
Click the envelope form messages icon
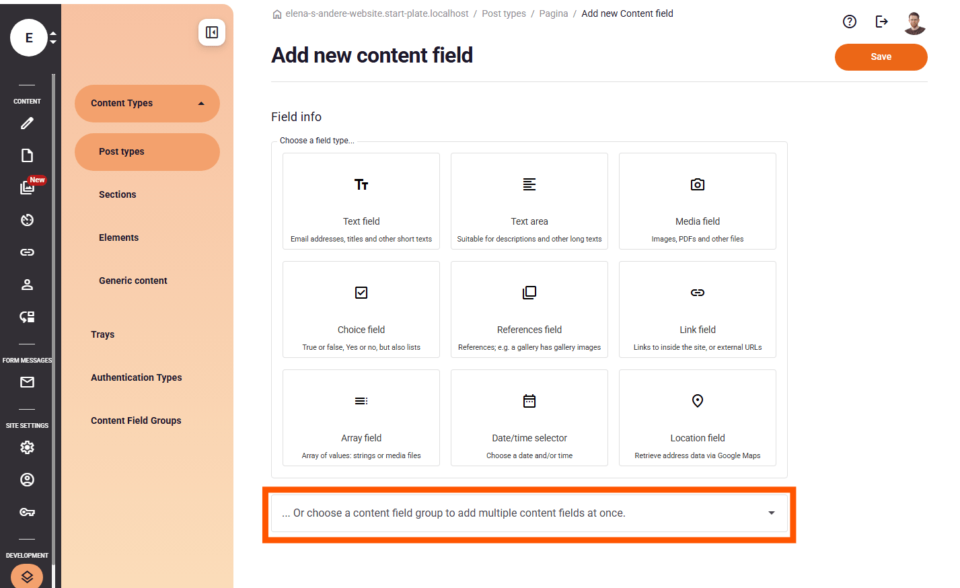tap(27, 382)
